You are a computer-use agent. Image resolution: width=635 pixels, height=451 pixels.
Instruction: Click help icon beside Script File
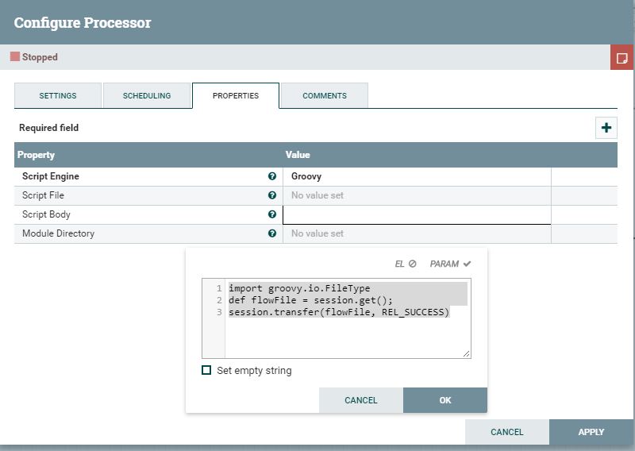pyautogui.click(x=272, y=195)
